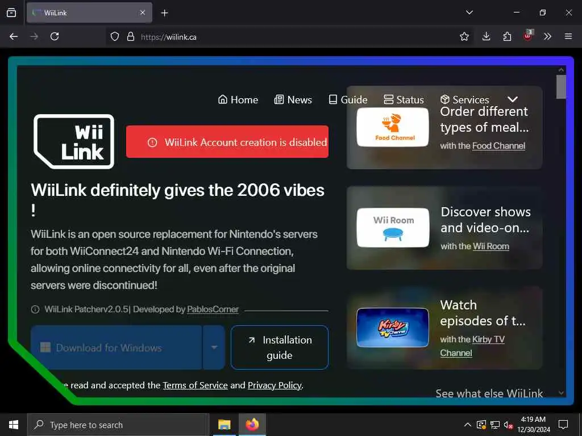Bookmark this page with the star
This screenshot has height=436, width=582.
(x=464, y=37)
